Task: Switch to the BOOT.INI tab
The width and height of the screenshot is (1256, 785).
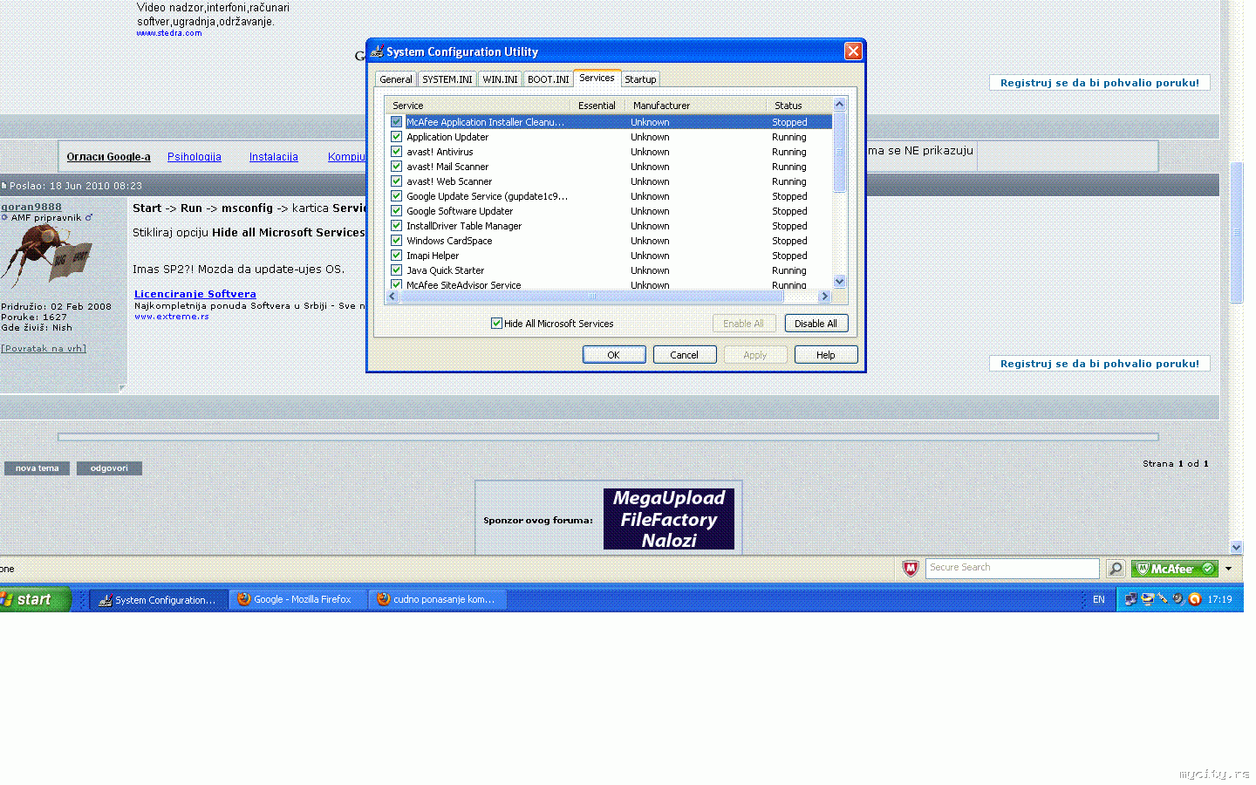Action: [549, 79]
